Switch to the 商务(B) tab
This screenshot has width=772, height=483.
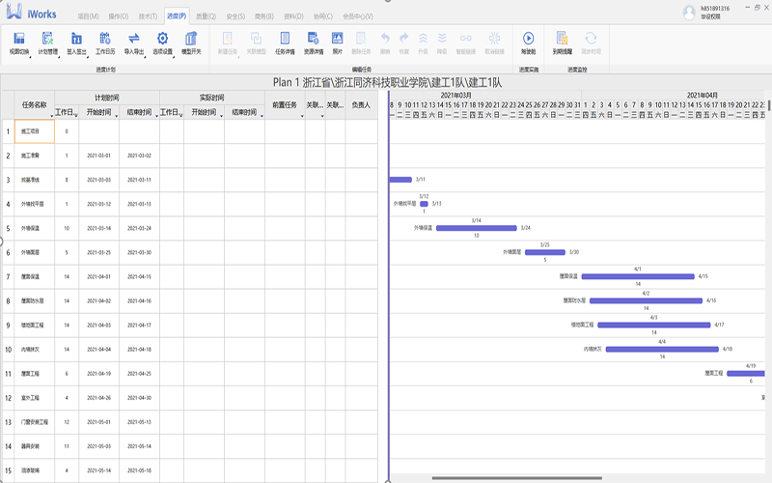(x=263, y=16)
